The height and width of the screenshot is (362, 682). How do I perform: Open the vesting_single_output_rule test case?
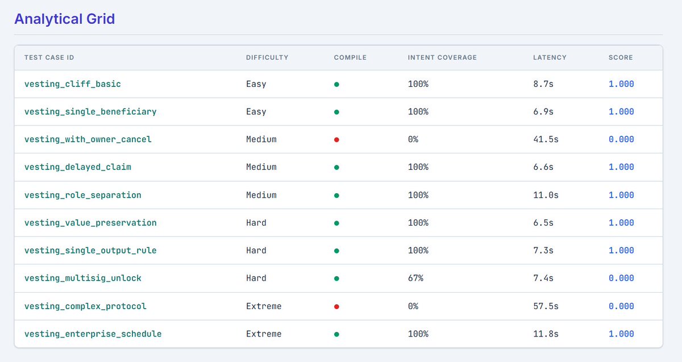pyautogui.click(x=90, y=251)
